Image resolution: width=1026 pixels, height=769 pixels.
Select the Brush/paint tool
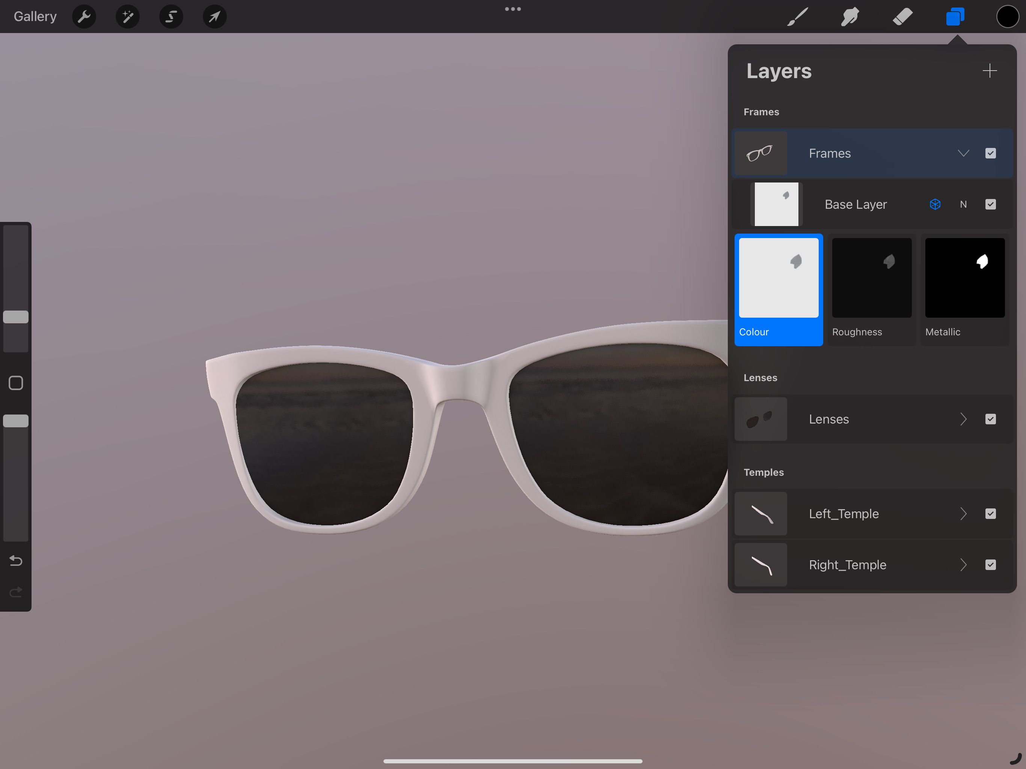click(798, 16)
